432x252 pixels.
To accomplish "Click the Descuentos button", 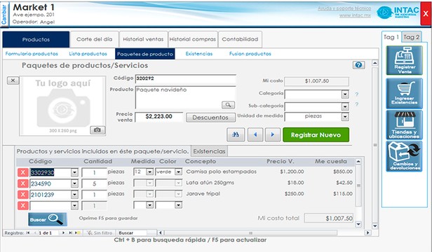I will 210,118.
